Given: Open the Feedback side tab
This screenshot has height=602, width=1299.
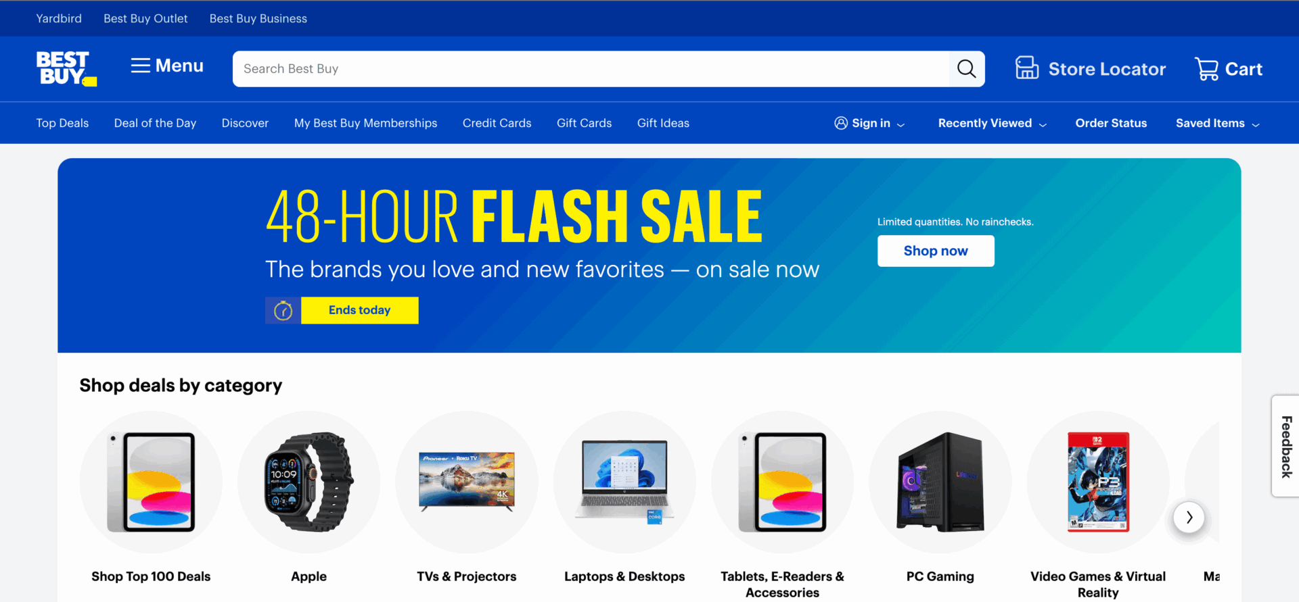Looking at the screenshot, I should click(x=1285, y=446).
